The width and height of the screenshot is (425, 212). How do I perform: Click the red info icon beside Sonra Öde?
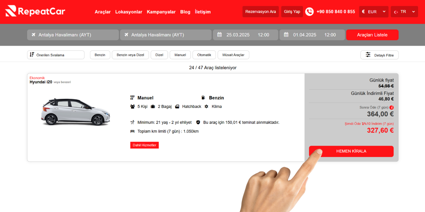click(x=392, y=107)
